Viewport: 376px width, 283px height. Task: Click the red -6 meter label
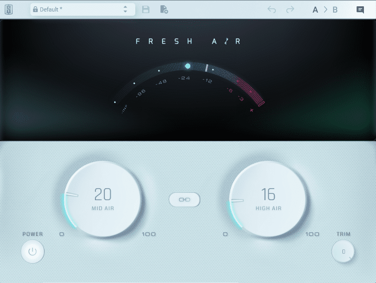coord(230,91)
